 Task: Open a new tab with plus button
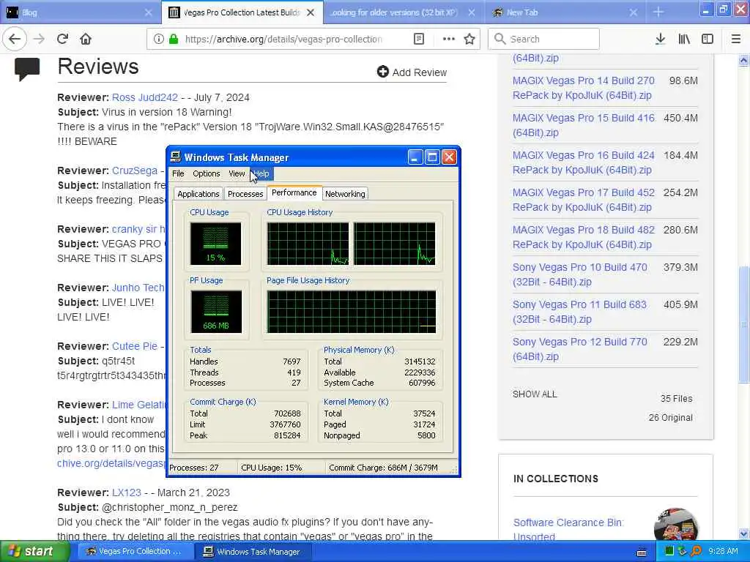[x=658, y=12]
